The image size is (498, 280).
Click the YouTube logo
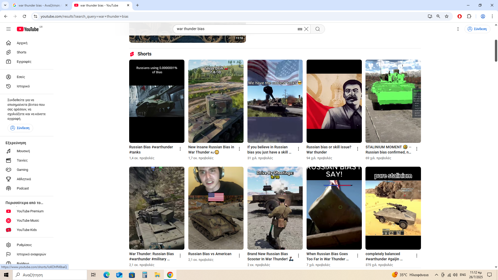click(28, 29)
